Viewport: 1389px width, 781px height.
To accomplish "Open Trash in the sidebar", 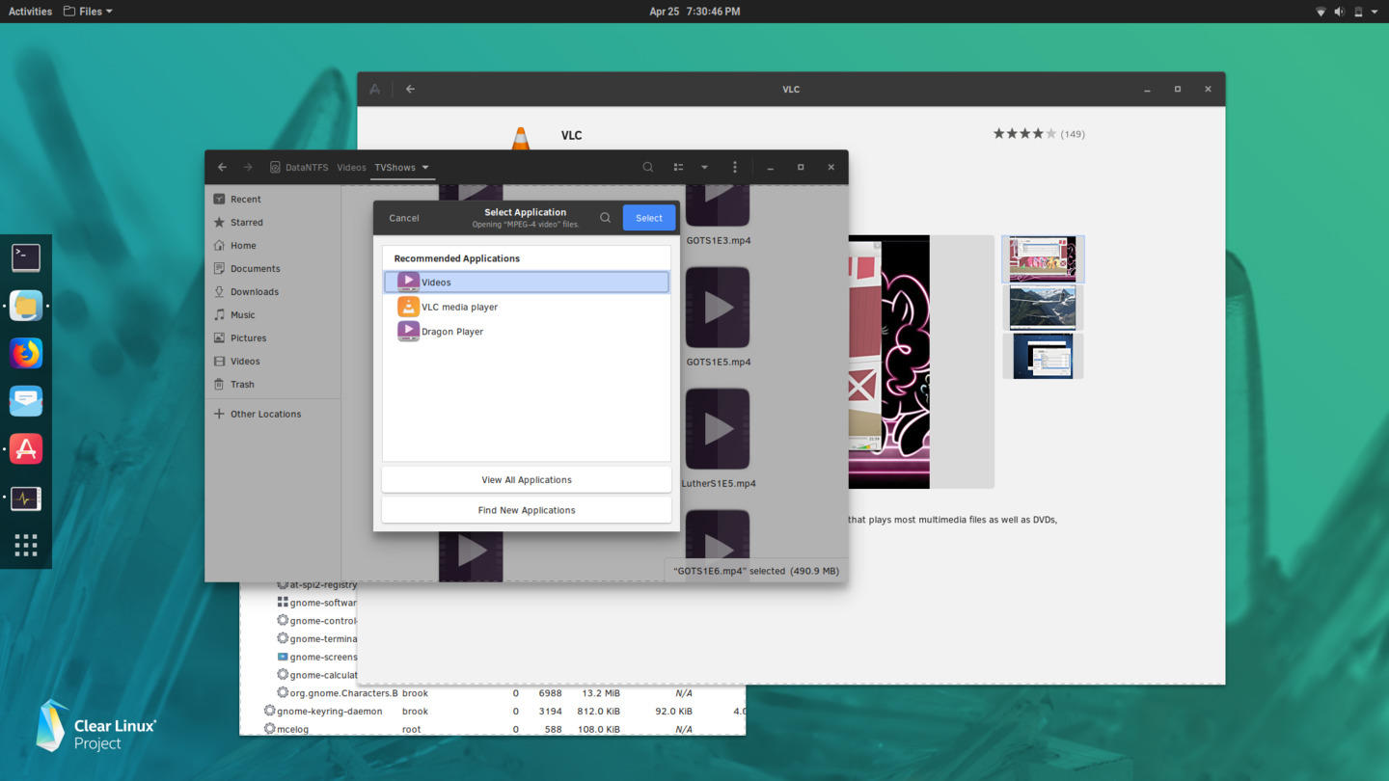I will tap(273, 384).
